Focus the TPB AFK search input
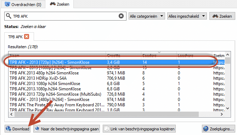 (65, 16)
